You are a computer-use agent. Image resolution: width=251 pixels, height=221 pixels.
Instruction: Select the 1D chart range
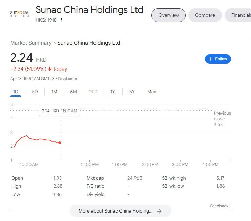16,92
